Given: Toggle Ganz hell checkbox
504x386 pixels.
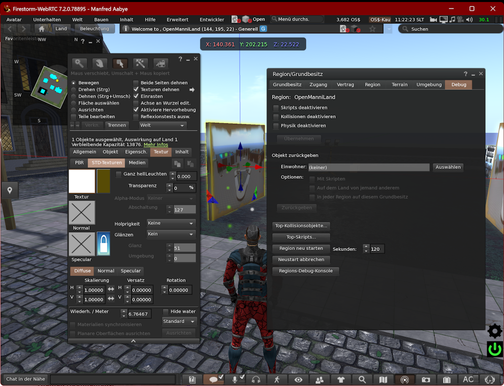Looking at the screenshot, I should pos(119,174).
